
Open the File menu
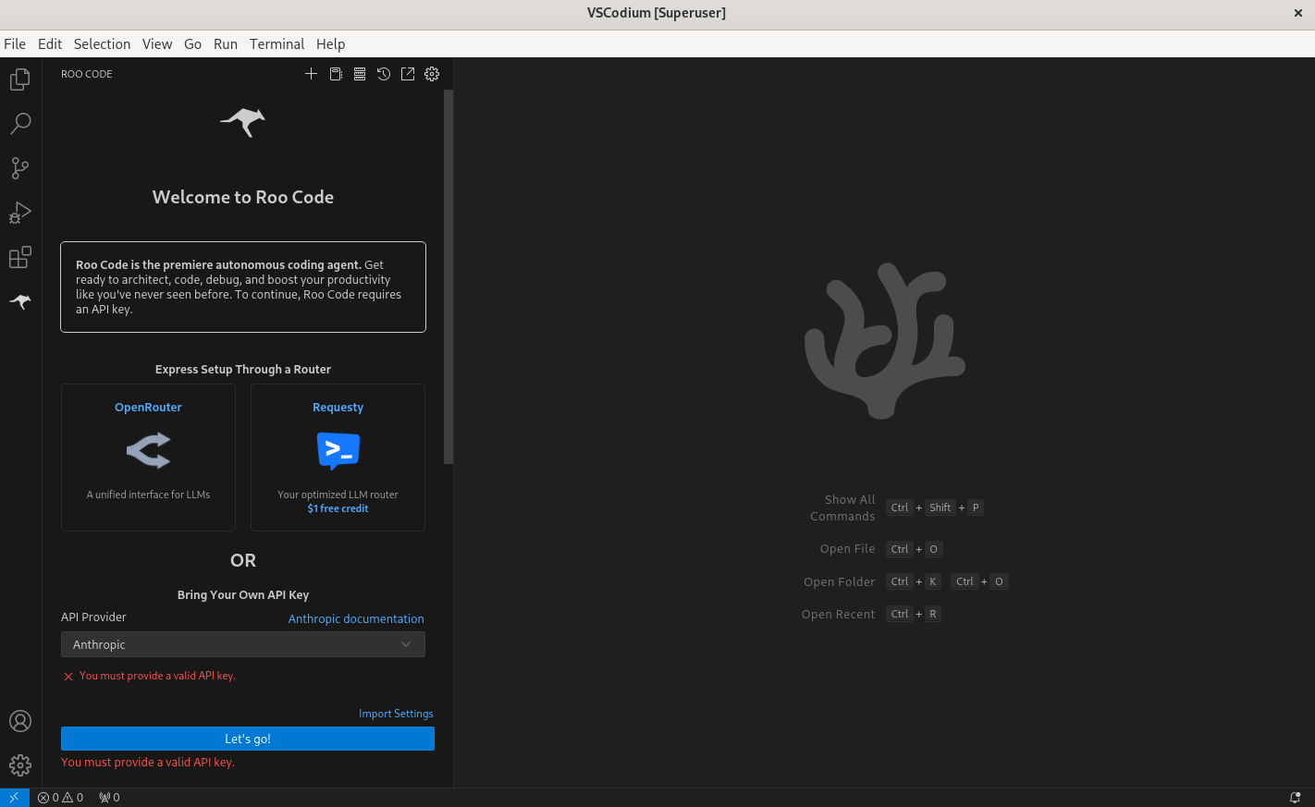tap(15, 43)
